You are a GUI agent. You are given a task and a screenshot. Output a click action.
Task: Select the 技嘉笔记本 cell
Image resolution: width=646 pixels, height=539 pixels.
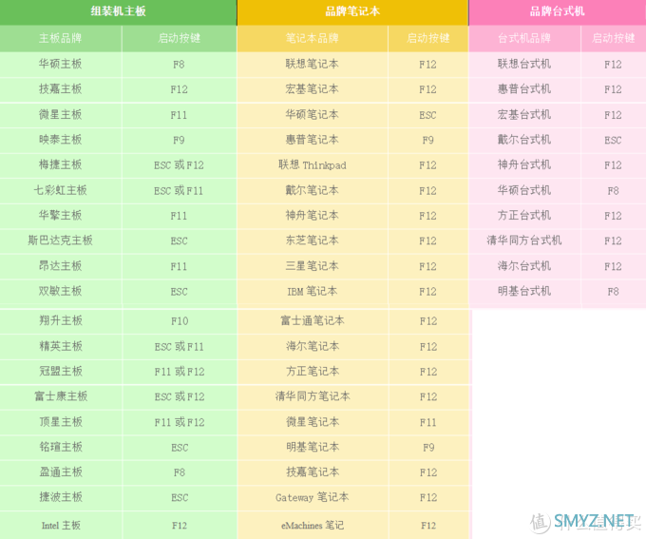(x=313, y=472)
